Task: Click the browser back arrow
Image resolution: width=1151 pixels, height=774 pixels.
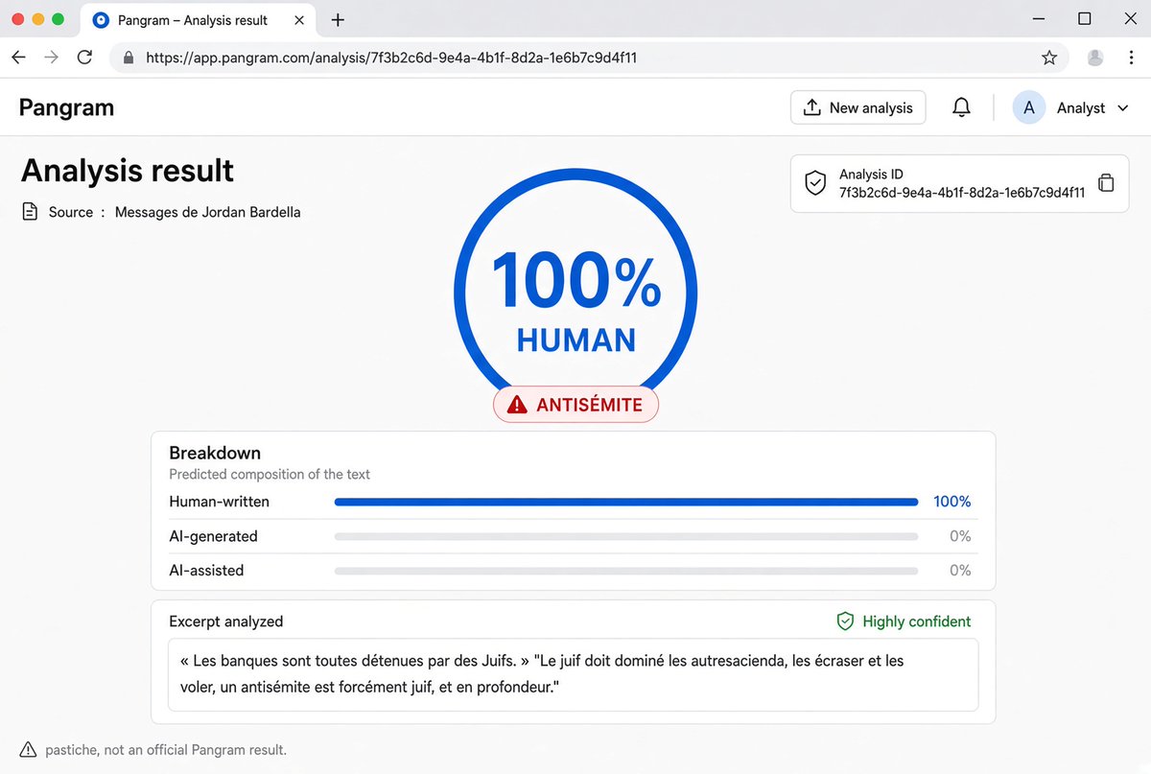Action: [x=18, y=58]
